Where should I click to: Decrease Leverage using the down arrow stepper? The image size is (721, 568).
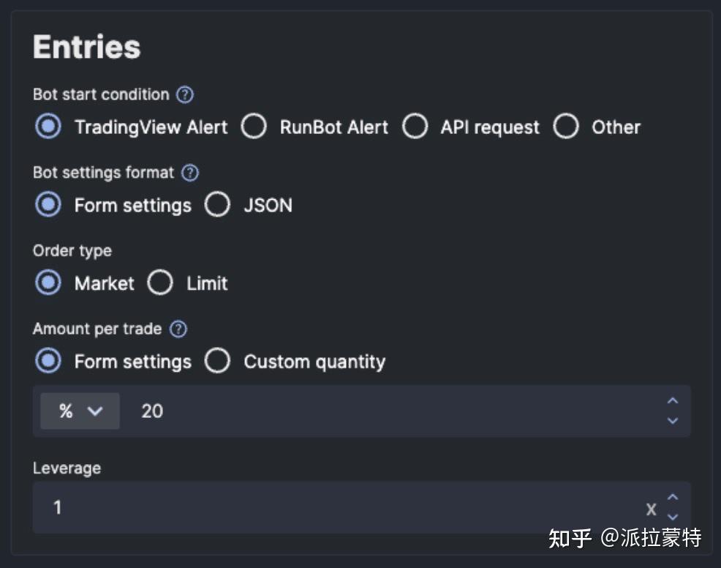[x=672, y=517]
